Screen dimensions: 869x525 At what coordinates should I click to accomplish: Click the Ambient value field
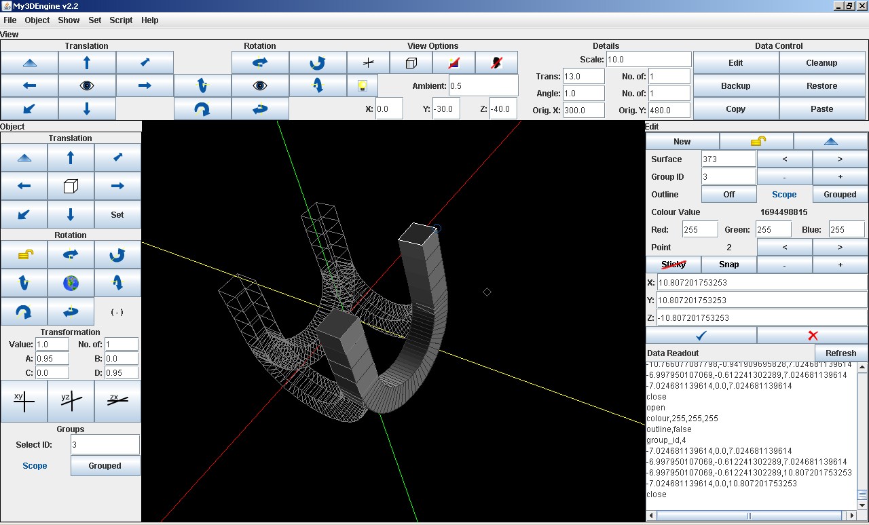(x=483, y=85)
